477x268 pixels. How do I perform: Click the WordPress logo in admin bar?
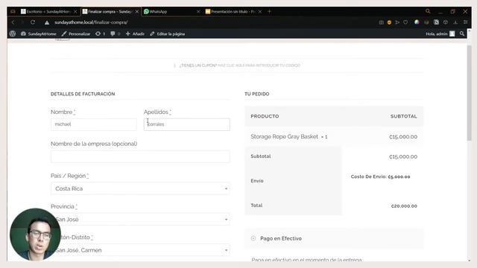[x=13, y=33]
